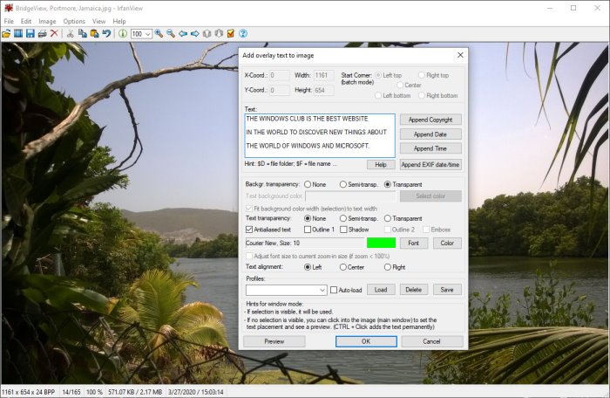
Task: Open the Image menu
Action: pyautogui.click(x=47, y=21)
